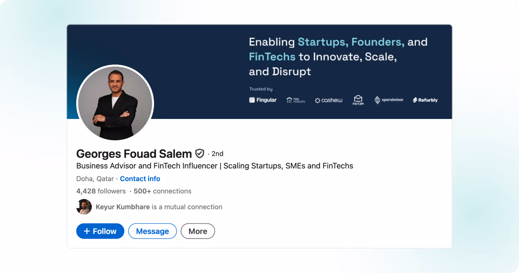This screenshot has height=273, width=519.
Task: Click the spendwisor logo
Action: point(389,100)
